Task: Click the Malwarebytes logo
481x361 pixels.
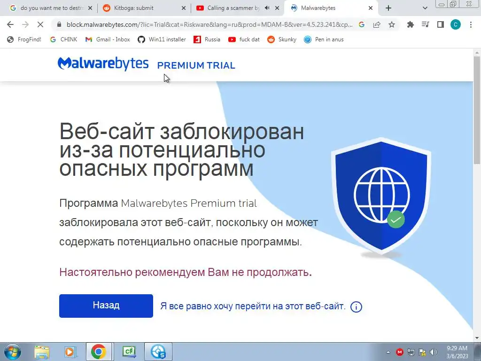Action: coord(103,63)
